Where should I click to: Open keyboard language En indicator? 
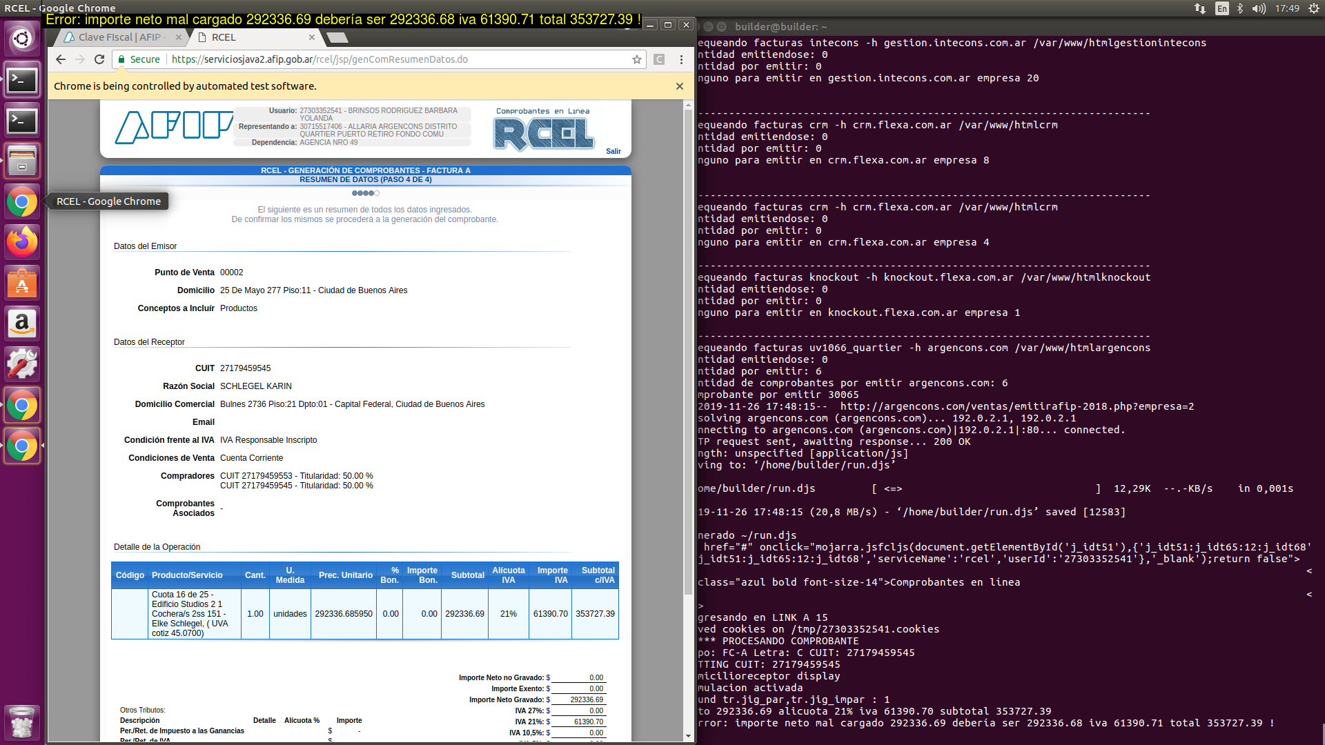click(1222, 8)
